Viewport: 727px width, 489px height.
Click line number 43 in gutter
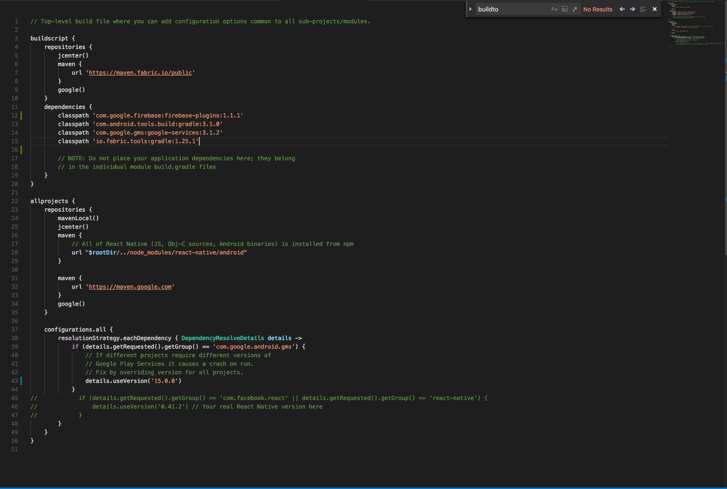pyautogui.click(x=15, y=381)
